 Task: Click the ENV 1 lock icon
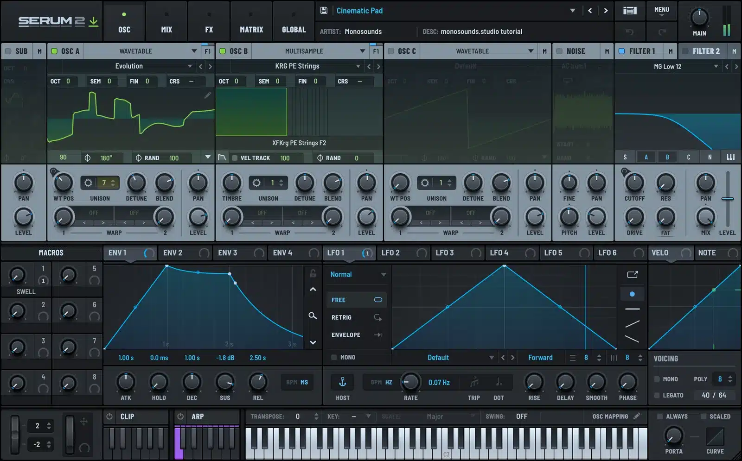(313, 273)
